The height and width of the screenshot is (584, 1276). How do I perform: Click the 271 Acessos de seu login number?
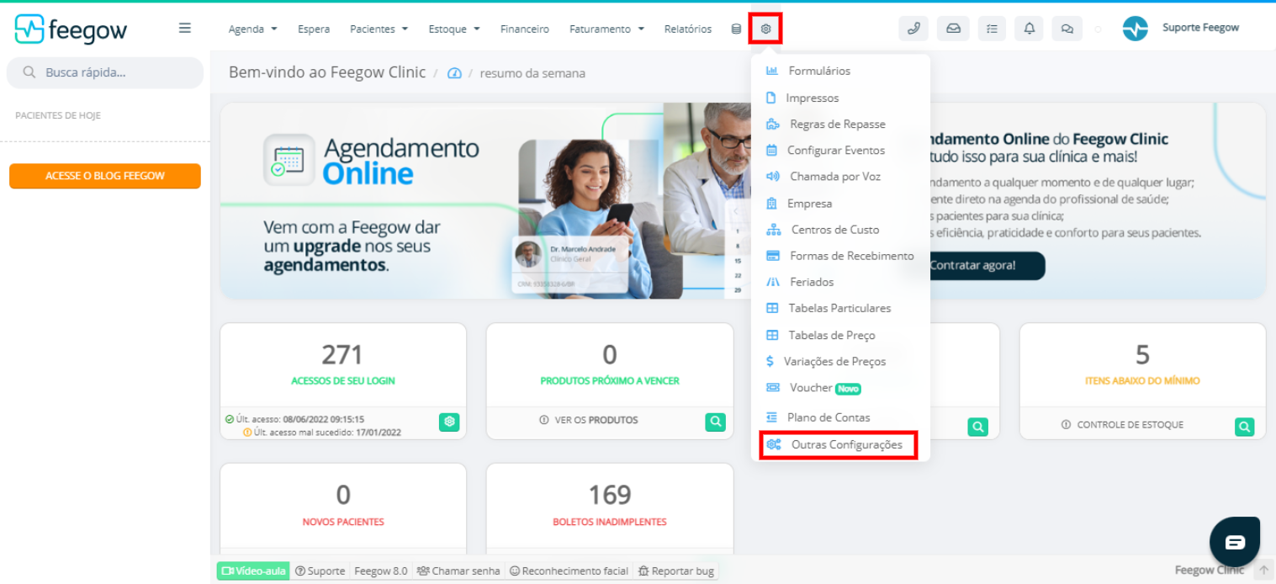(343, 354)
